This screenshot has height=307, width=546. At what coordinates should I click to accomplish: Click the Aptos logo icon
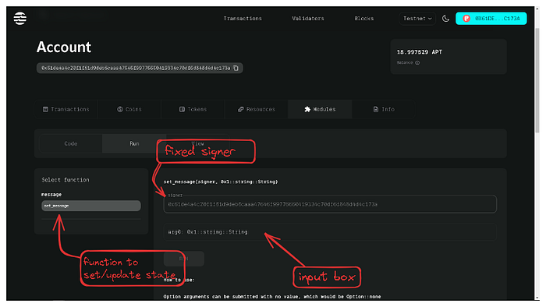pos(19,19)
